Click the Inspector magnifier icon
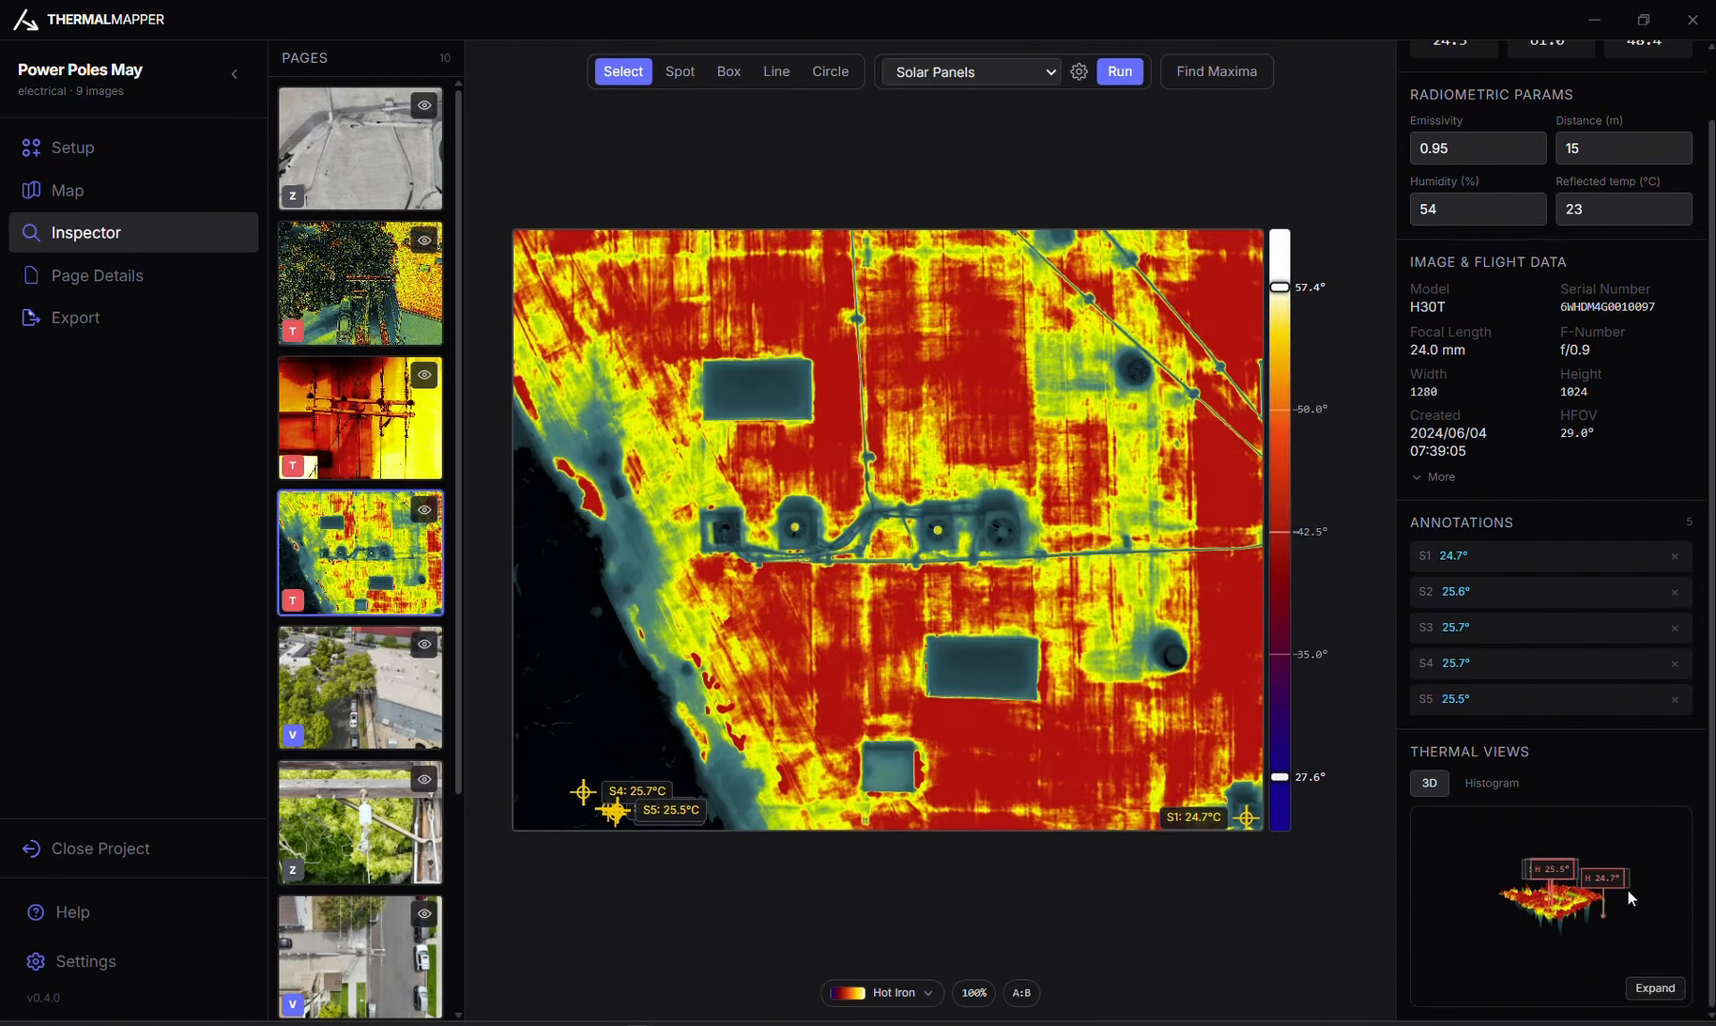The width and height of the screenshot is (1716, 1026). click(x=31, y=233)
